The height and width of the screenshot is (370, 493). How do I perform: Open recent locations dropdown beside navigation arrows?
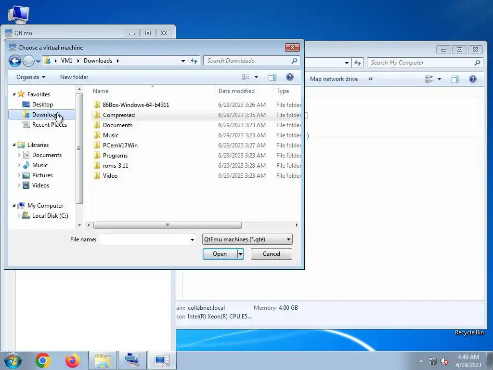coord(38,61)
